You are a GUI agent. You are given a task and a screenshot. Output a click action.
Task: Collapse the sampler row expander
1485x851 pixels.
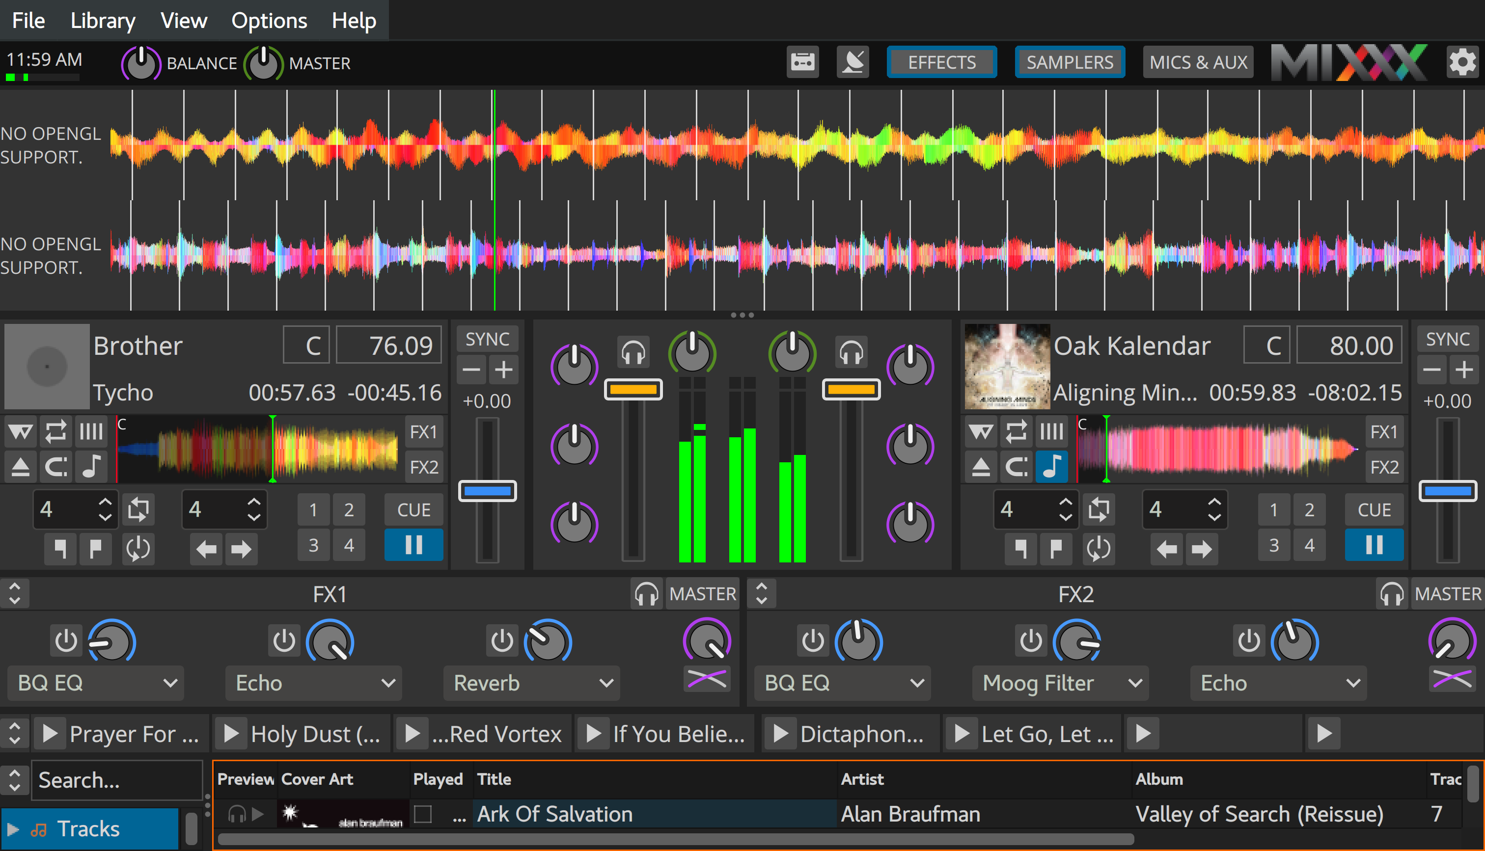[x=15, y=734]
